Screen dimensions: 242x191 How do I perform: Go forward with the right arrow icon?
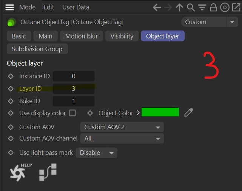tap(168, 8)
